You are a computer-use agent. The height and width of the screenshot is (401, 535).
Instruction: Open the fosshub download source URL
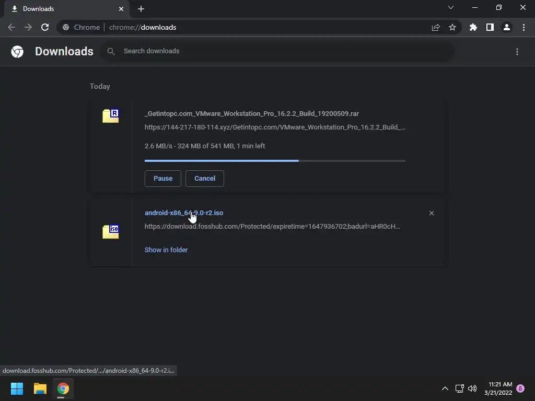point(272,227)
